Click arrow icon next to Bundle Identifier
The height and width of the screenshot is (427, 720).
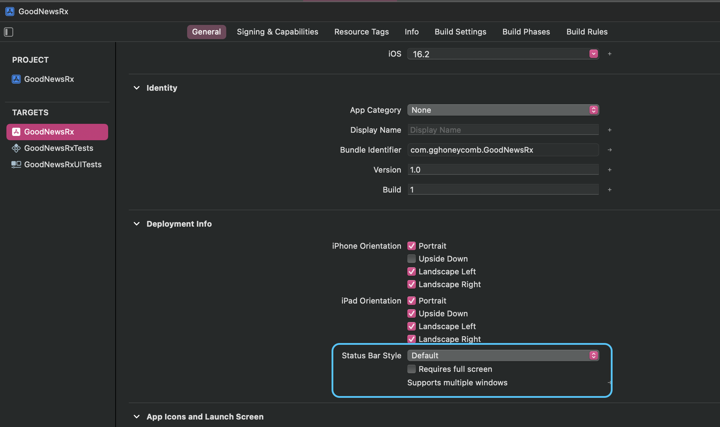coord(609,150)
